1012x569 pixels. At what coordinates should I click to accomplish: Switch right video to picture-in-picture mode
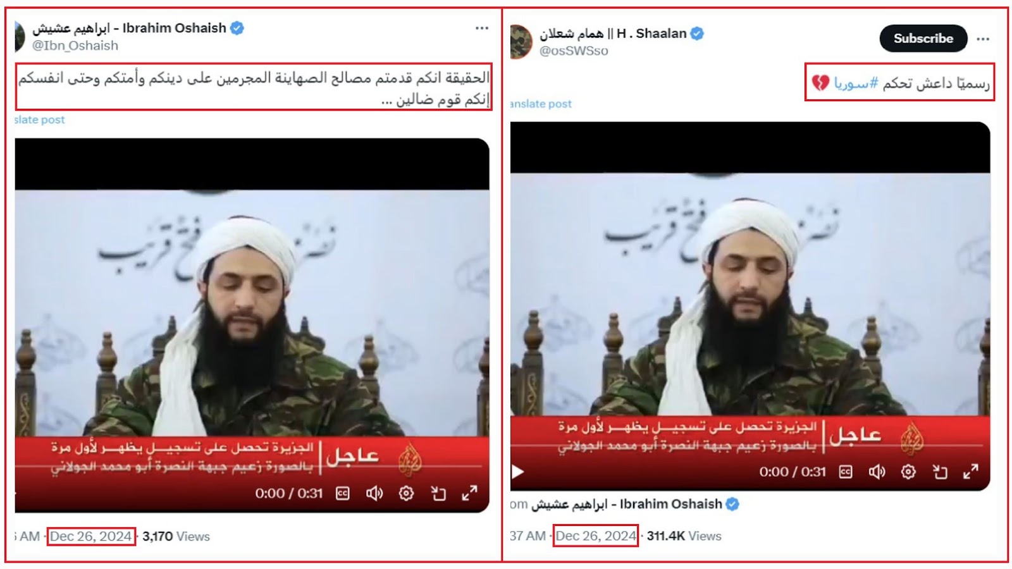point(940,472)
